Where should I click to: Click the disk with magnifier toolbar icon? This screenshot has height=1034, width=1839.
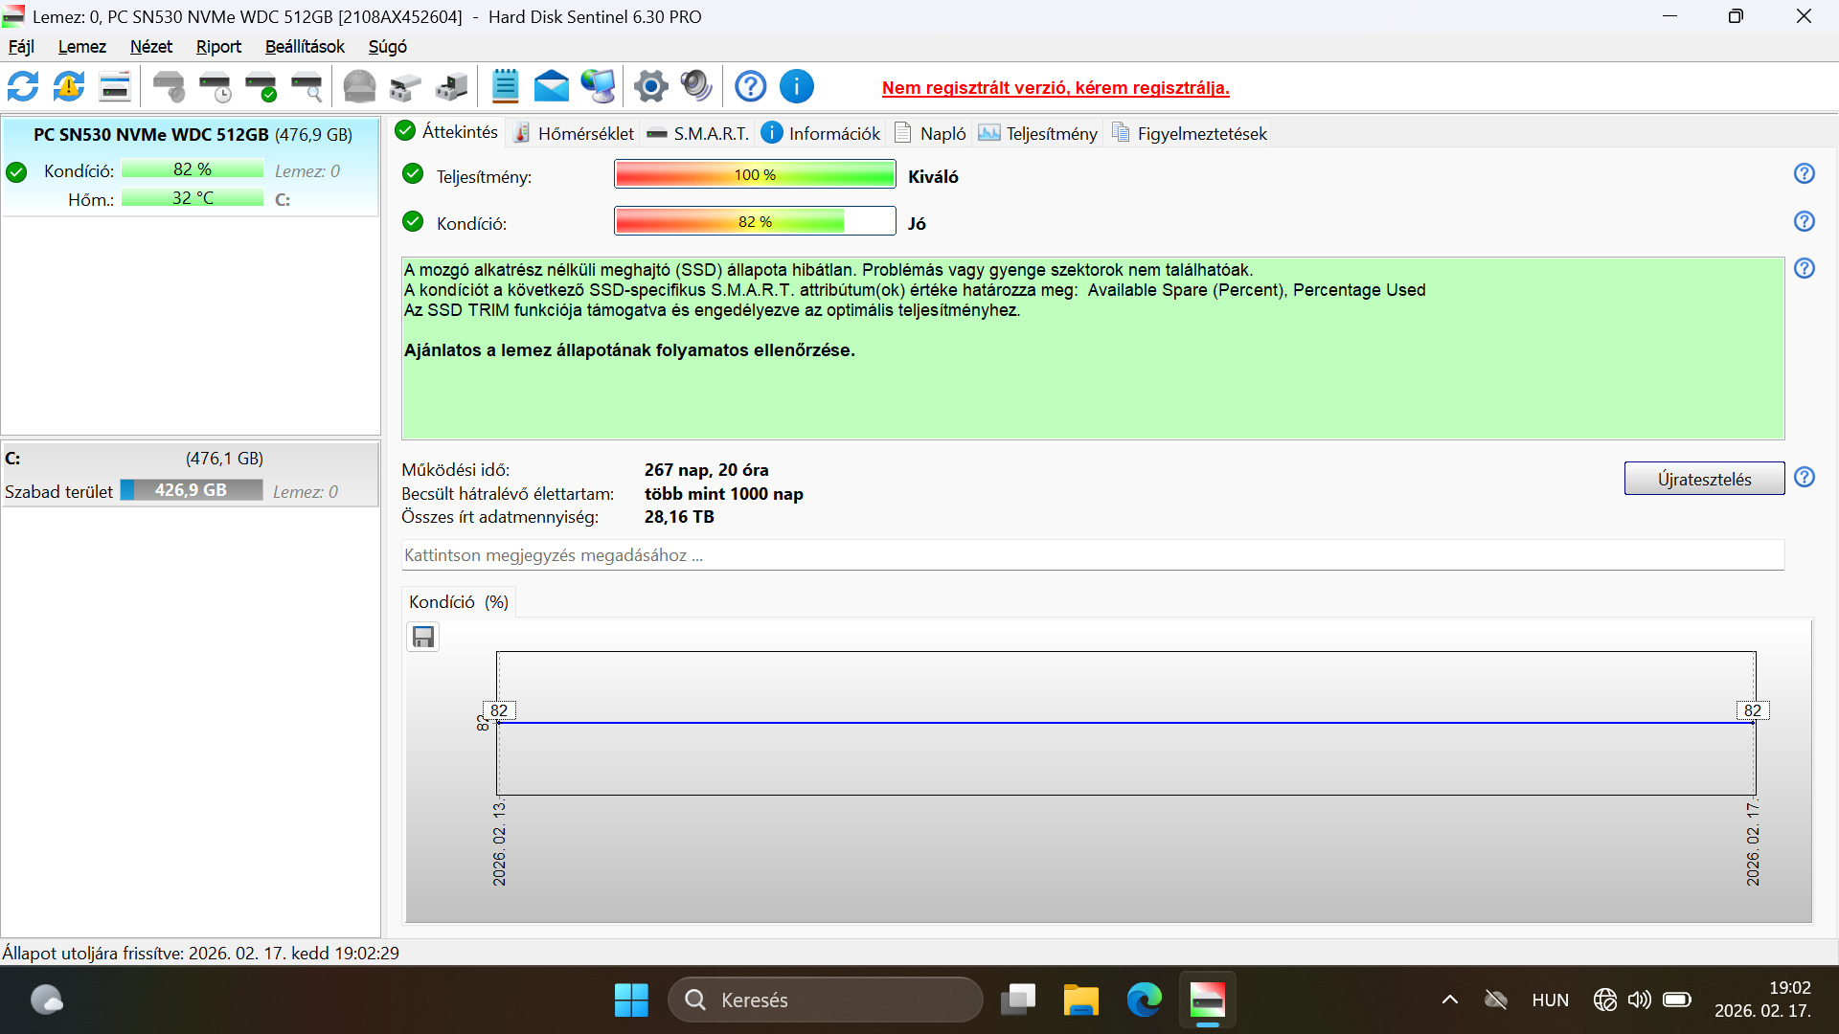coord(307,87)
